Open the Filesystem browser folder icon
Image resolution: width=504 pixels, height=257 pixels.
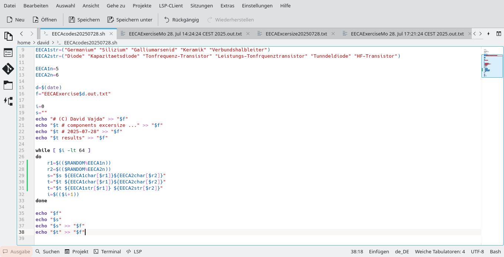coord(8,85)
